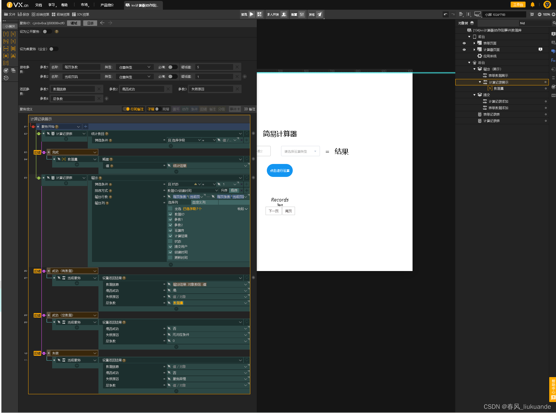Viewport: 556px width, 413px height.
Task: Click the search icon in the object tree
Action: (x=554, y=23)
